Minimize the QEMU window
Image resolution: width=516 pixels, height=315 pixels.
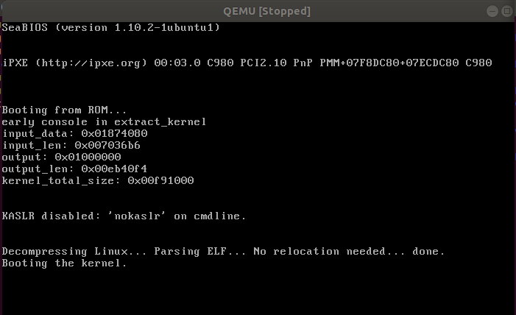(x=491, y=11)
